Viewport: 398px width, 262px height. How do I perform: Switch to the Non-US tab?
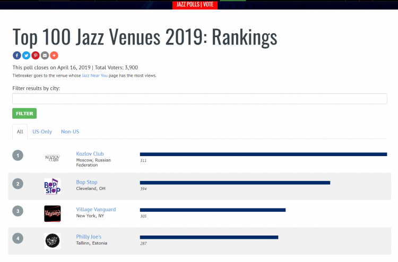[x=70, y=132]
